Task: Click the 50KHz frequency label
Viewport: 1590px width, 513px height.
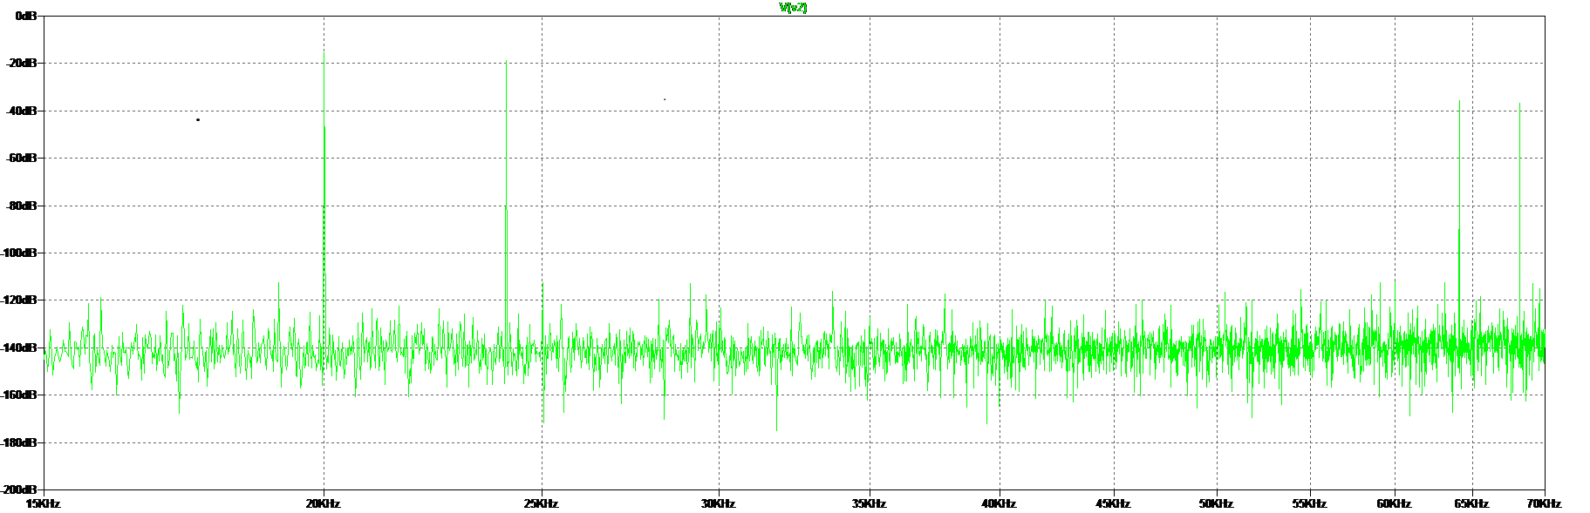Action: (x=1217, y=503)
